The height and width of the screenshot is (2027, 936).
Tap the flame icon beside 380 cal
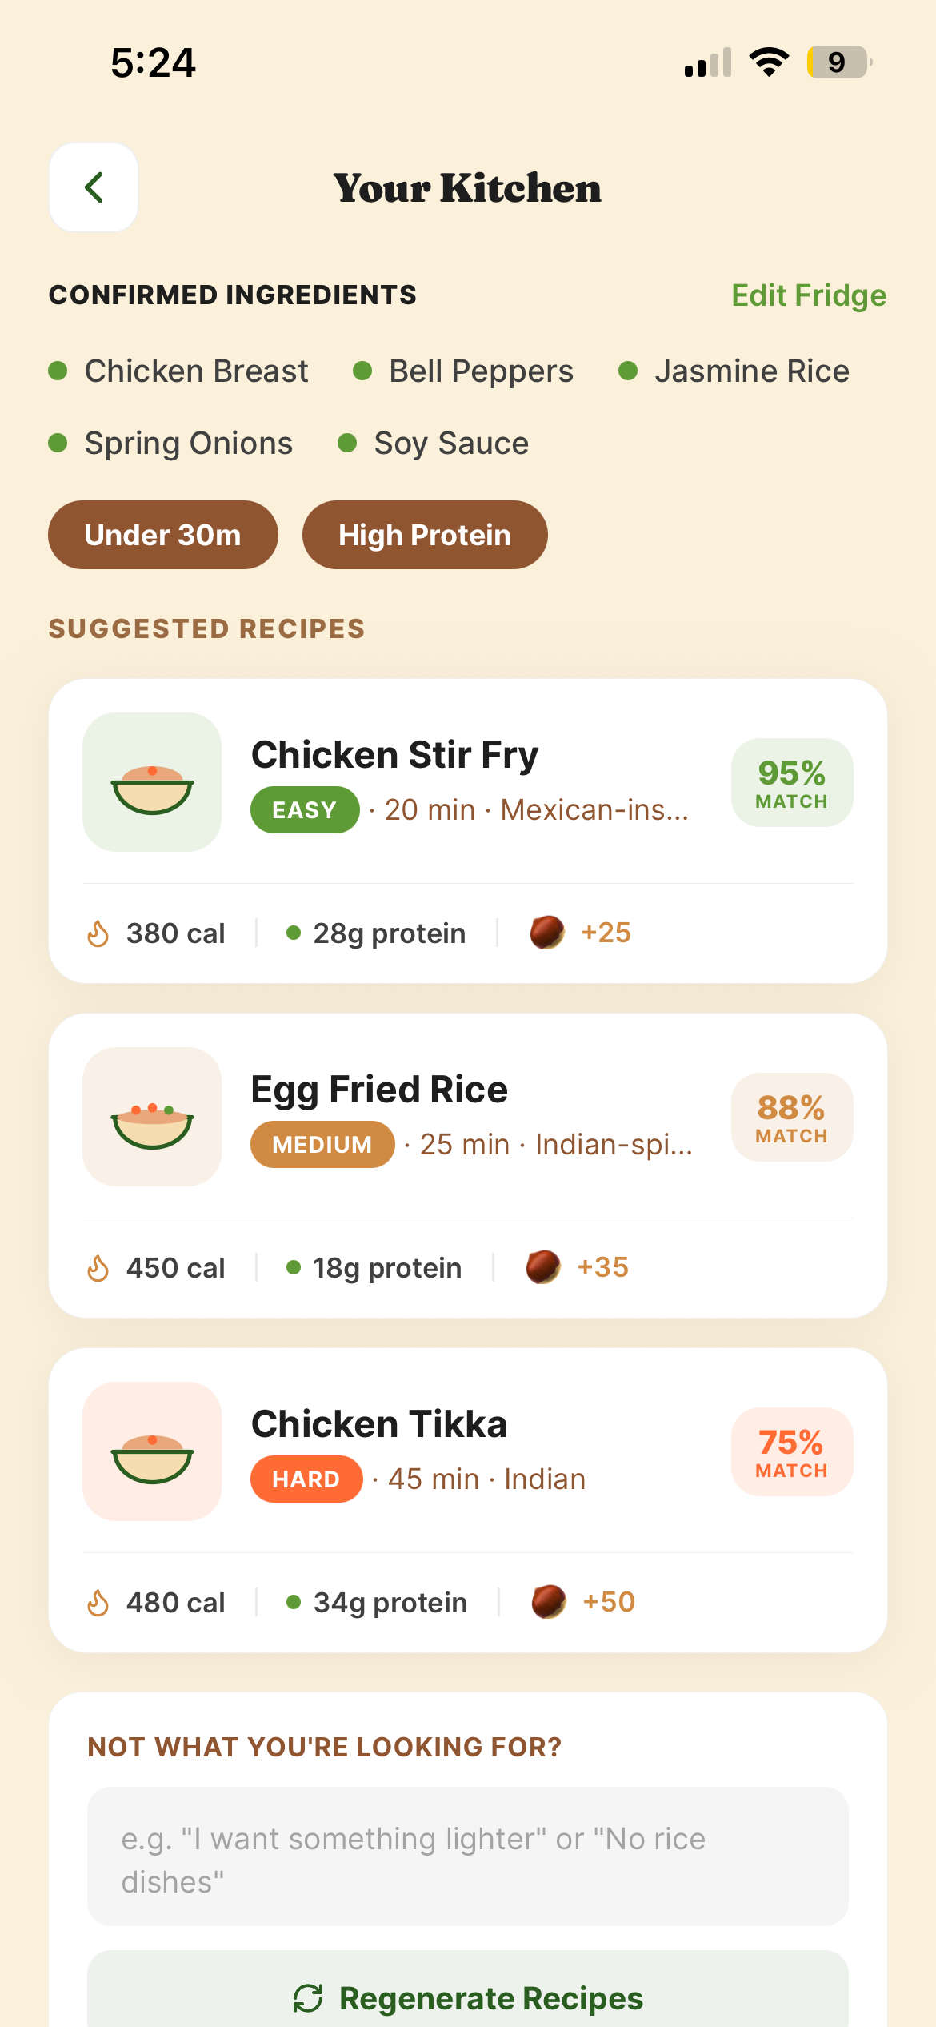tap(98, 933)
